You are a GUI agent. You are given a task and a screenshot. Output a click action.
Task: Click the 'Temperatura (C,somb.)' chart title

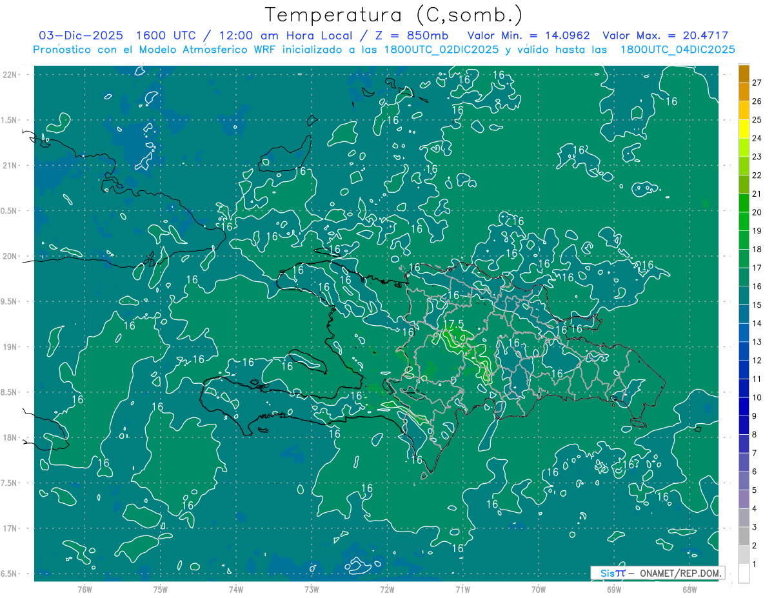click(393, 14)
